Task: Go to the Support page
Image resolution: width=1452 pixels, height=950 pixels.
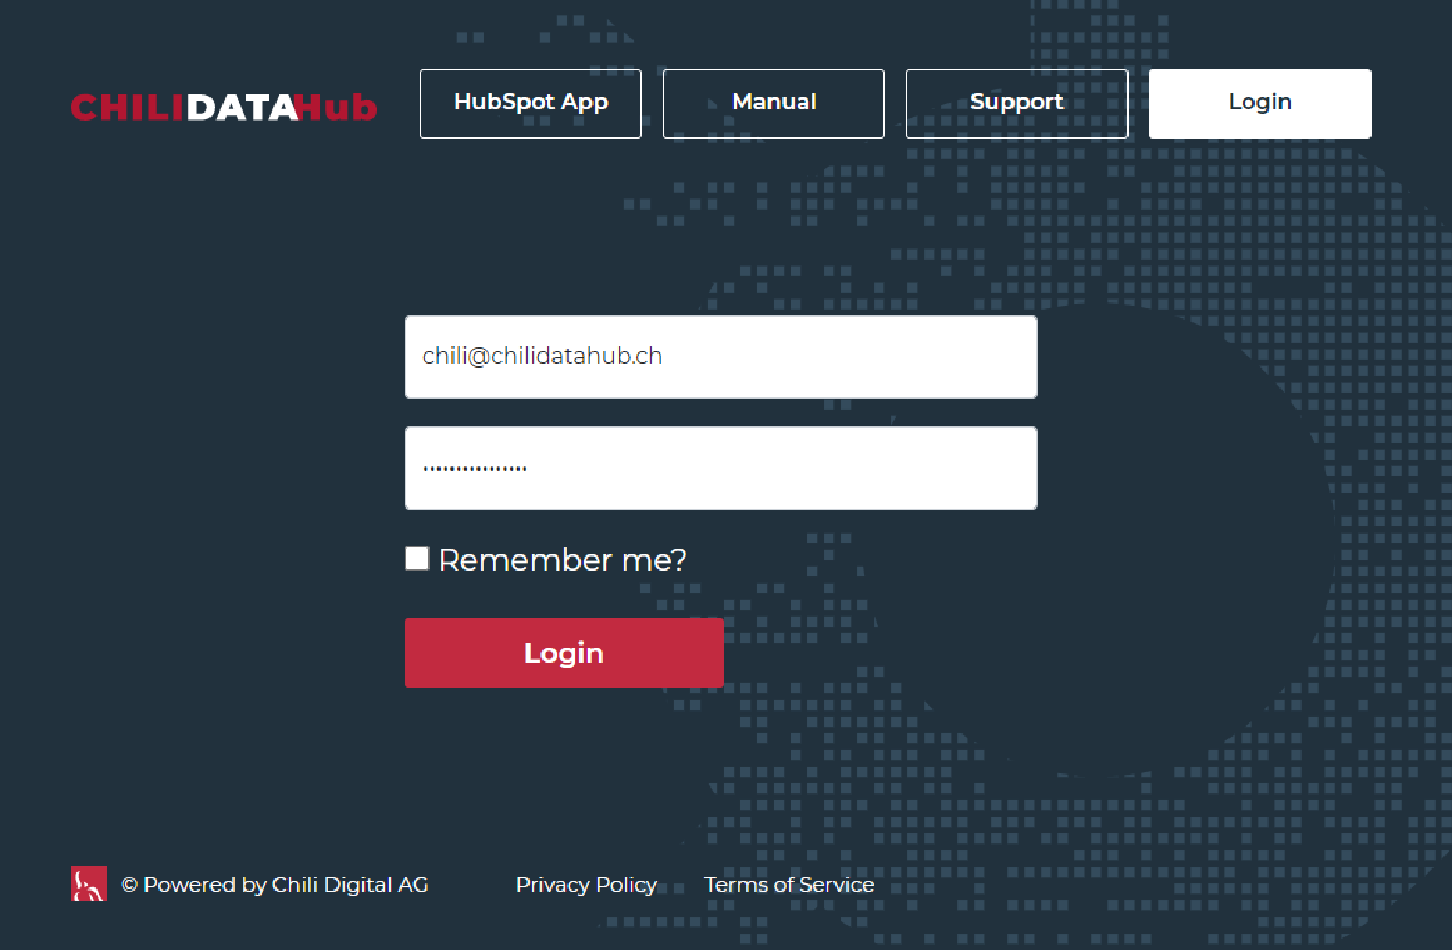Action: click(x=1017, y=103)
